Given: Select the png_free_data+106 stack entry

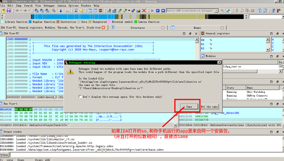Looking at the screenshot, I should coord(225,113).
